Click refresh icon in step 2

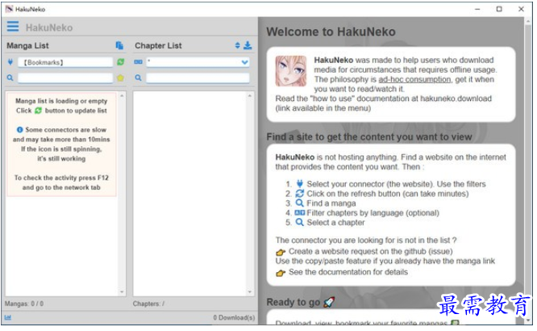pyautogui.click(x=300, y=194)
